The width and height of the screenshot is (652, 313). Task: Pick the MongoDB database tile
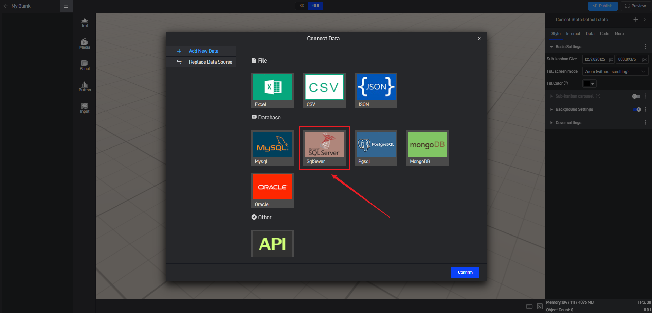coord(428,147)
